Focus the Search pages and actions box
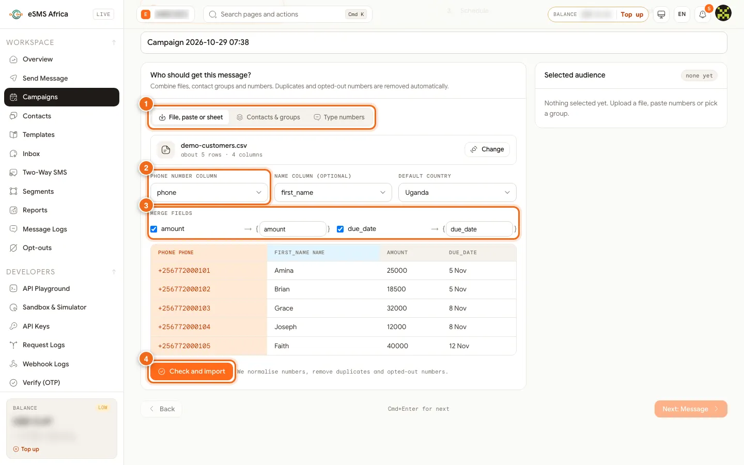744x465 pixels. click(x=288, y=14)
